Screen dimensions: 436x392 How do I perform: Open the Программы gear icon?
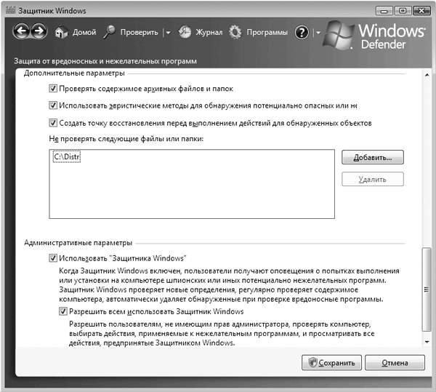point(235,32)
